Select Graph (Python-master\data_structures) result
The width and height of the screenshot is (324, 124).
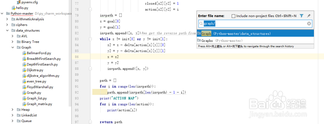pyautogui.click(x=255, y=34)
